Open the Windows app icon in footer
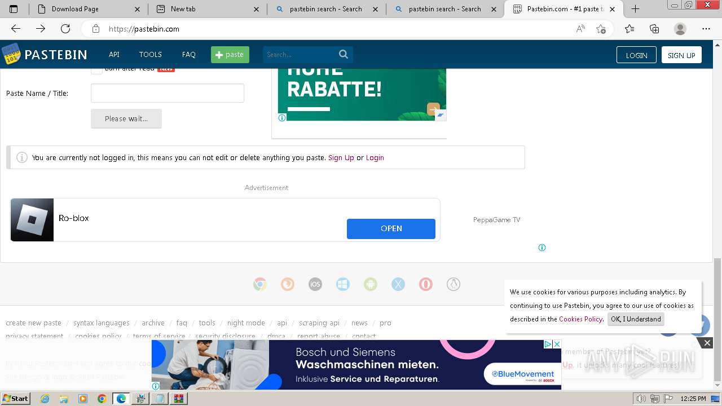 click(343, 284)
